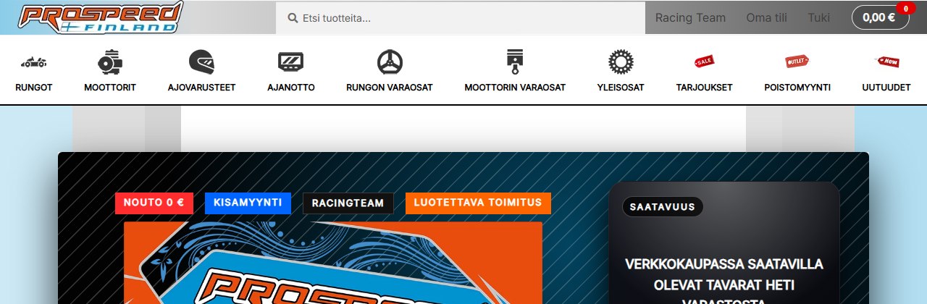Open the 0,00 € shopping cart
Viewport: 927px width, 304px height.
(x=880, y=17)
